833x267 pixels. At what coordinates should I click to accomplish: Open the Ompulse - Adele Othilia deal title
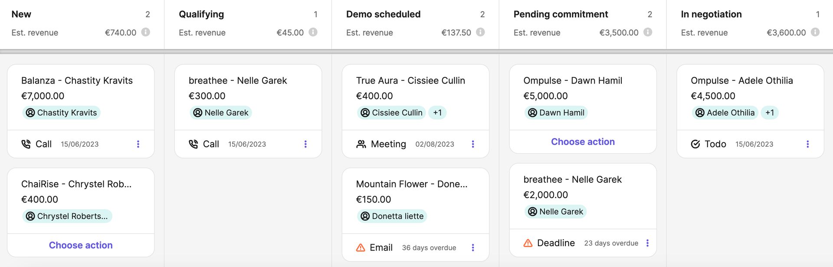pos(741,80)
